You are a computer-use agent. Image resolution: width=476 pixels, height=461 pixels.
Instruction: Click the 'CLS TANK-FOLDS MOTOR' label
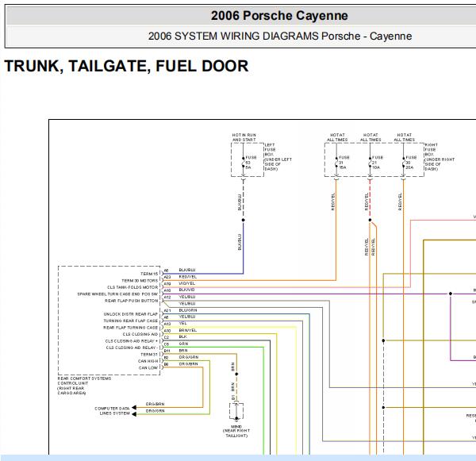pos(132,287)
